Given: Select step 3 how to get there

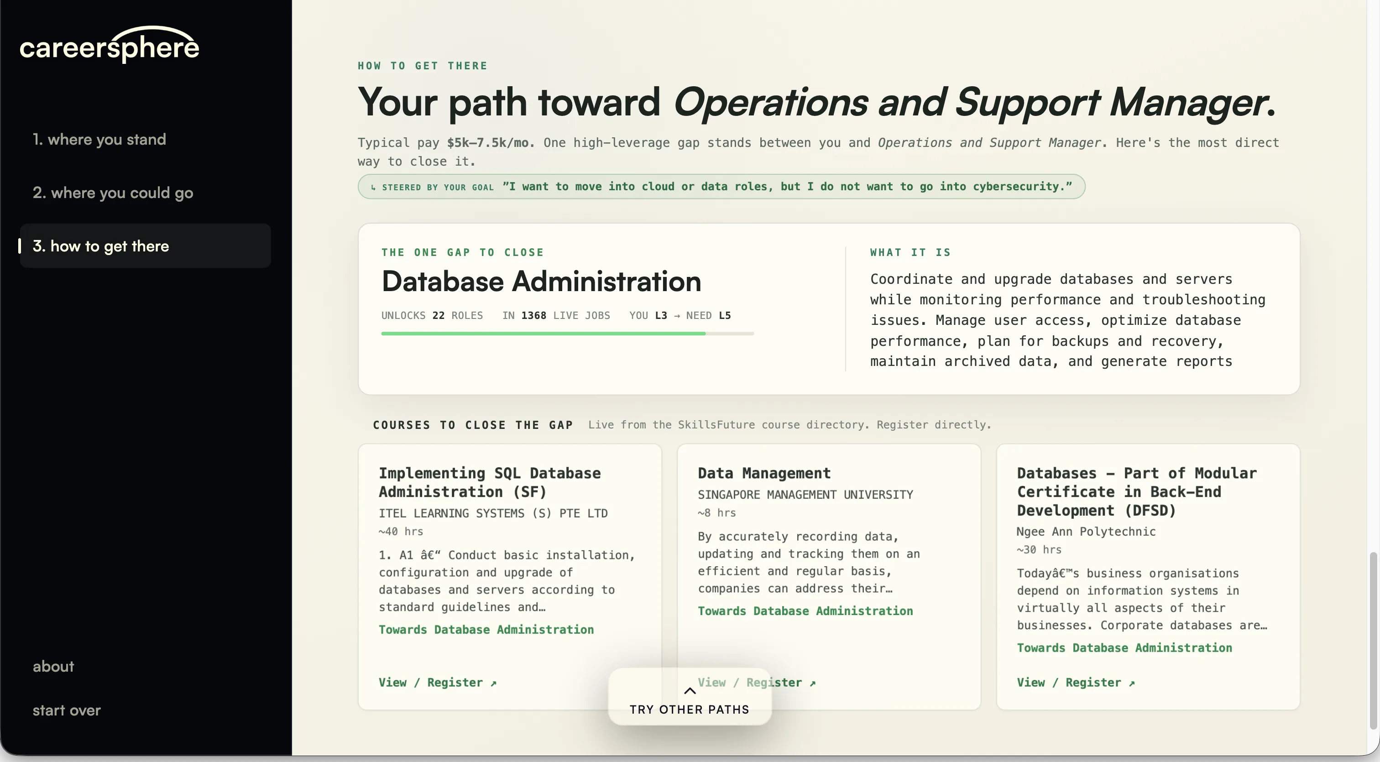Looking at the screenshot, I should (x=145, y=246).
